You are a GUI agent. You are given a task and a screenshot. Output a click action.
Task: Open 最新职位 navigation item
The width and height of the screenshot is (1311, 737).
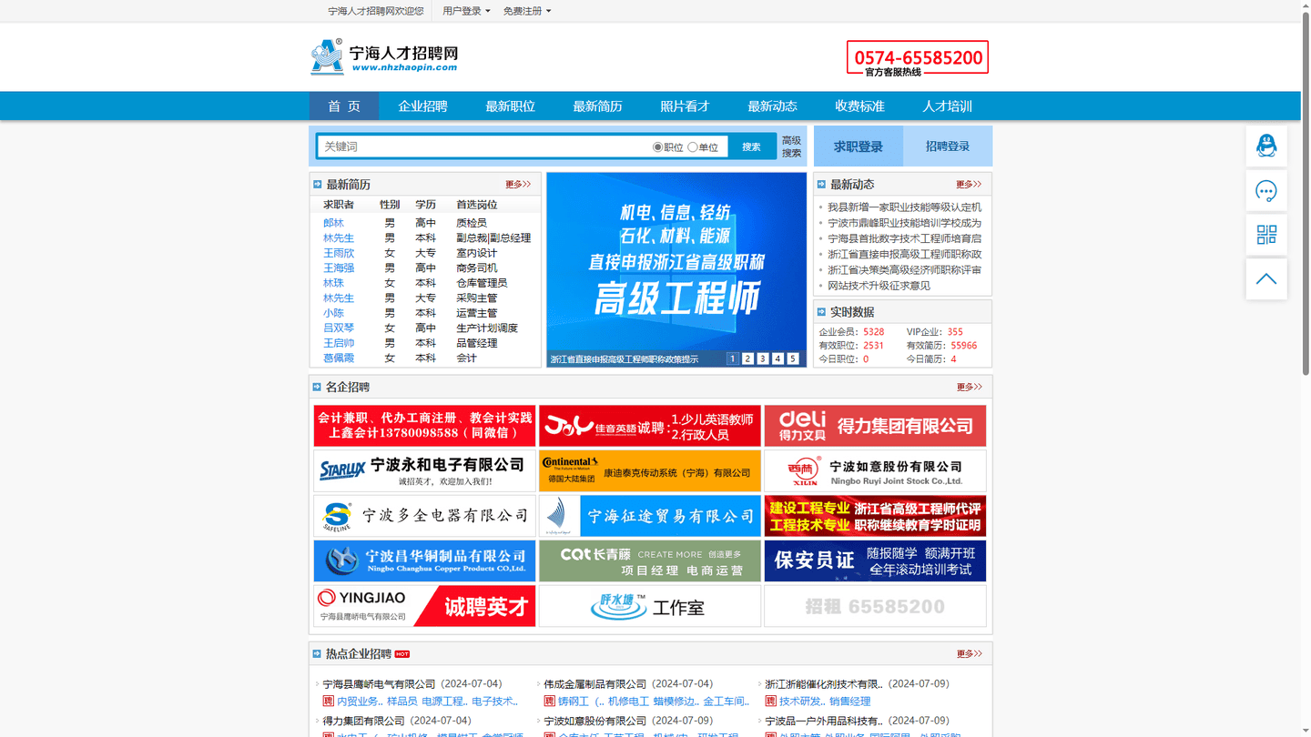coord(510,106)
